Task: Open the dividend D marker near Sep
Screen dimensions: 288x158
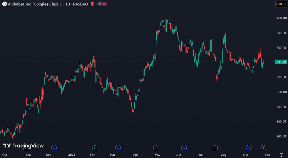Action: [x=249, y=147]
